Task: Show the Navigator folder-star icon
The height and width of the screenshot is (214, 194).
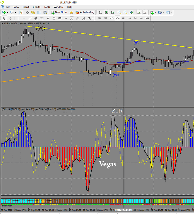Action: [x=33, y=12]
